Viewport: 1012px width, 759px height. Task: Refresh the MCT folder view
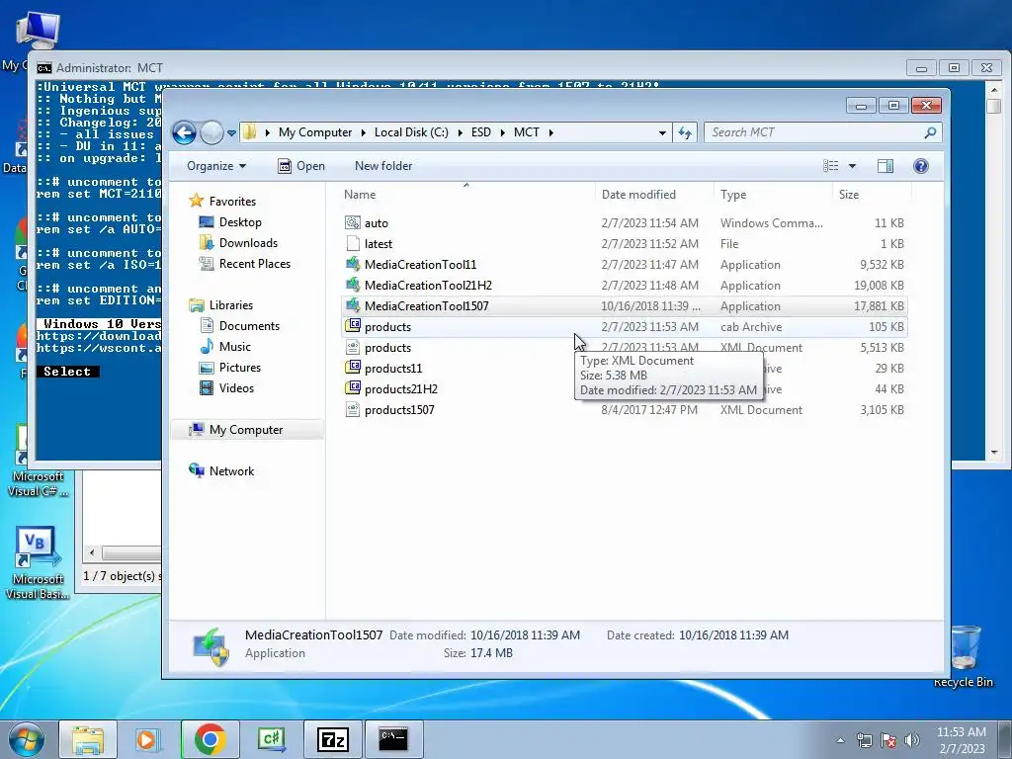click(x=685, y=133)
